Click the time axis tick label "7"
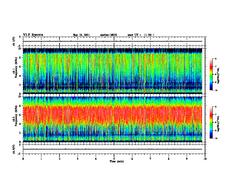 tap(150, 159)
